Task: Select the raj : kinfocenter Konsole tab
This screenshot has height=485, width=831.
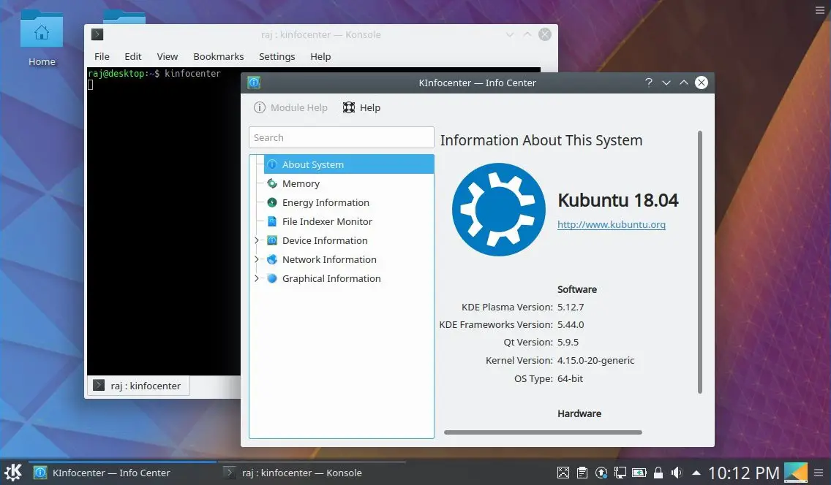Action: pos(138,386)
